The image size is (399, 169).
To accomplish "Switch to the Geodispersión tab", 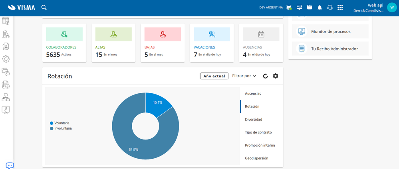I will [x=256, y=158].
